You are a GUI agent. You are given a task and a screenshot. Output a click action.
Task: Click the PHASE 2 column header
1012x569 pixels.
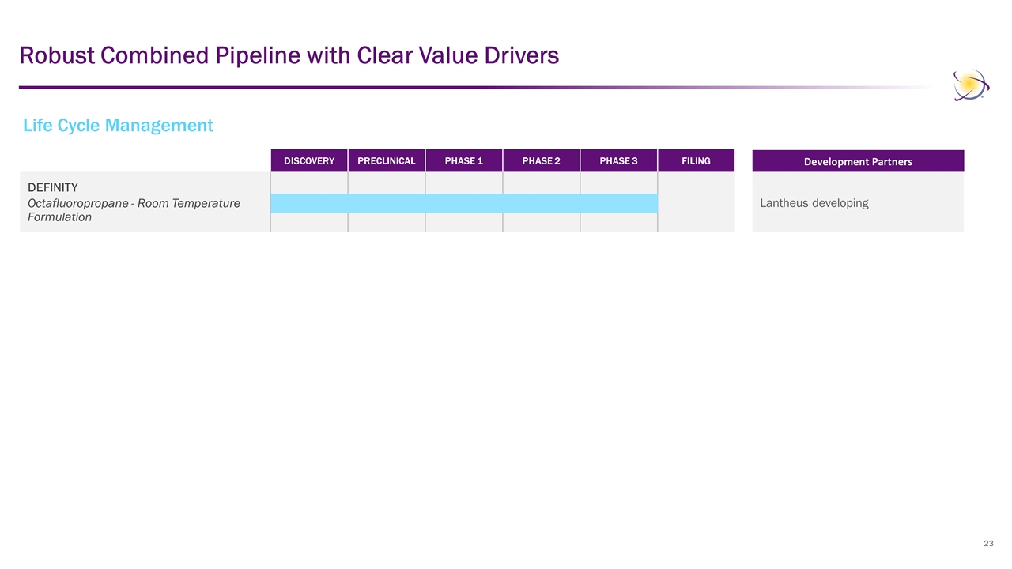click(x=541, y=161)
